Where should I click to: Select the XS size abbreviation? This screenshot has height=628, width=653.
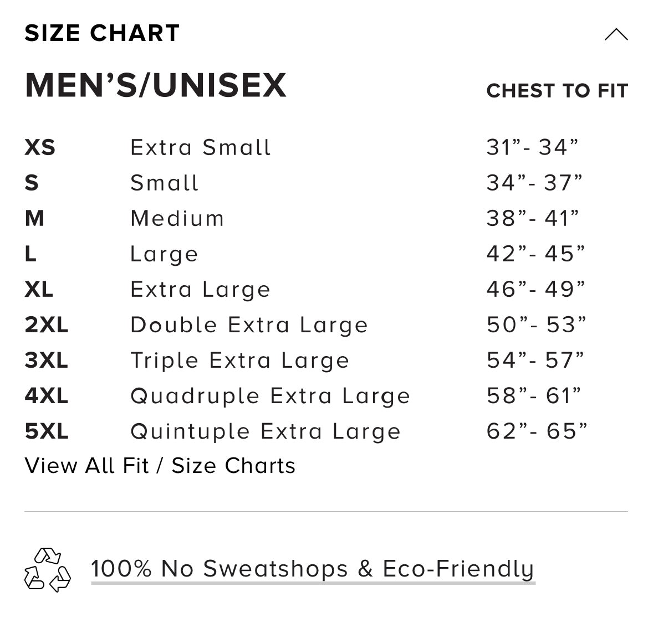point(40,147)
